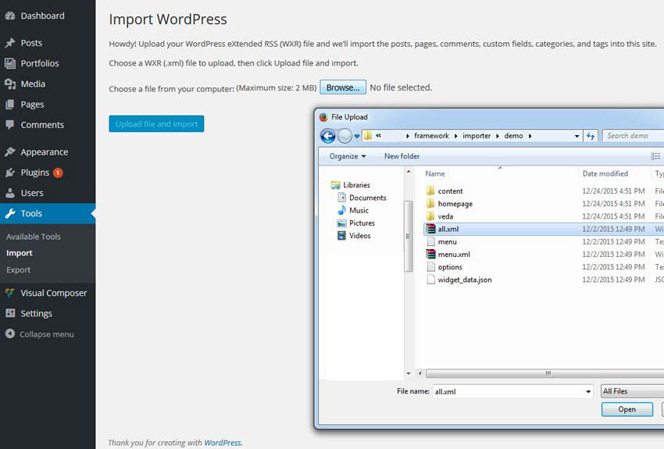This screenshot has width=664, height=449.
Task: Click the back arrow in File Upload dialog
Action: pyautogui.click(x=328, y=136)
